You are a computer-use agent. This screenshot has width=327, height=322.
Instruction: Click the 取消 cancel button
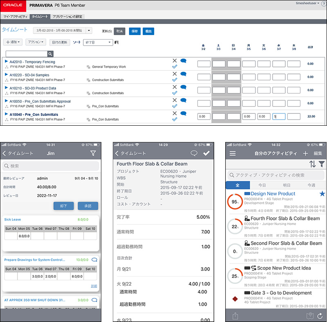(119, 31)
